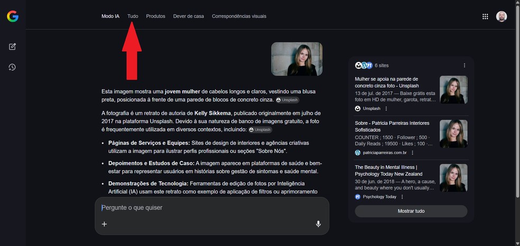Open 'The Beauty in Mental Illness' result
The image size is (520, 246).
pos(388,171)
